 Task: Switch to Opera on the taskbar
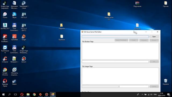pyautogui.click(x=22, y=95)
